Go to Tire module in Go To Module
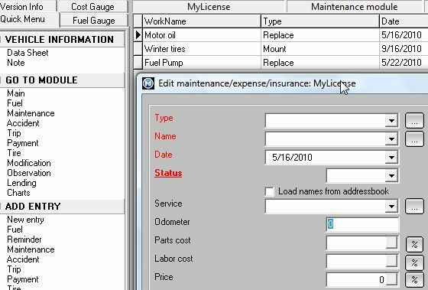 click(x=14, y=153)
